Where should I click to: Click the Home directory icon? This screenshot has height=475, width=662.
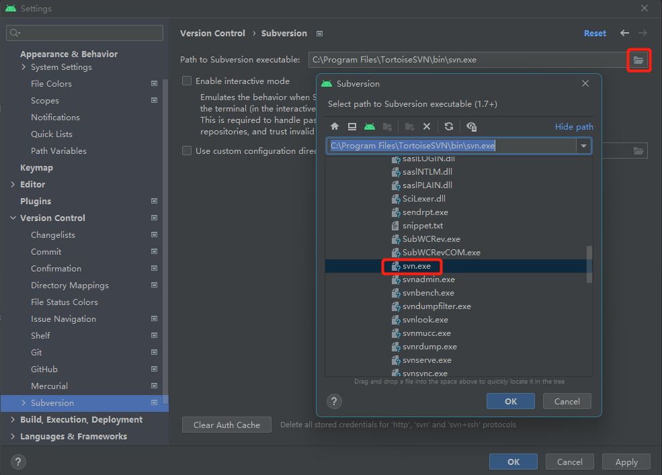tap(335, 126)
